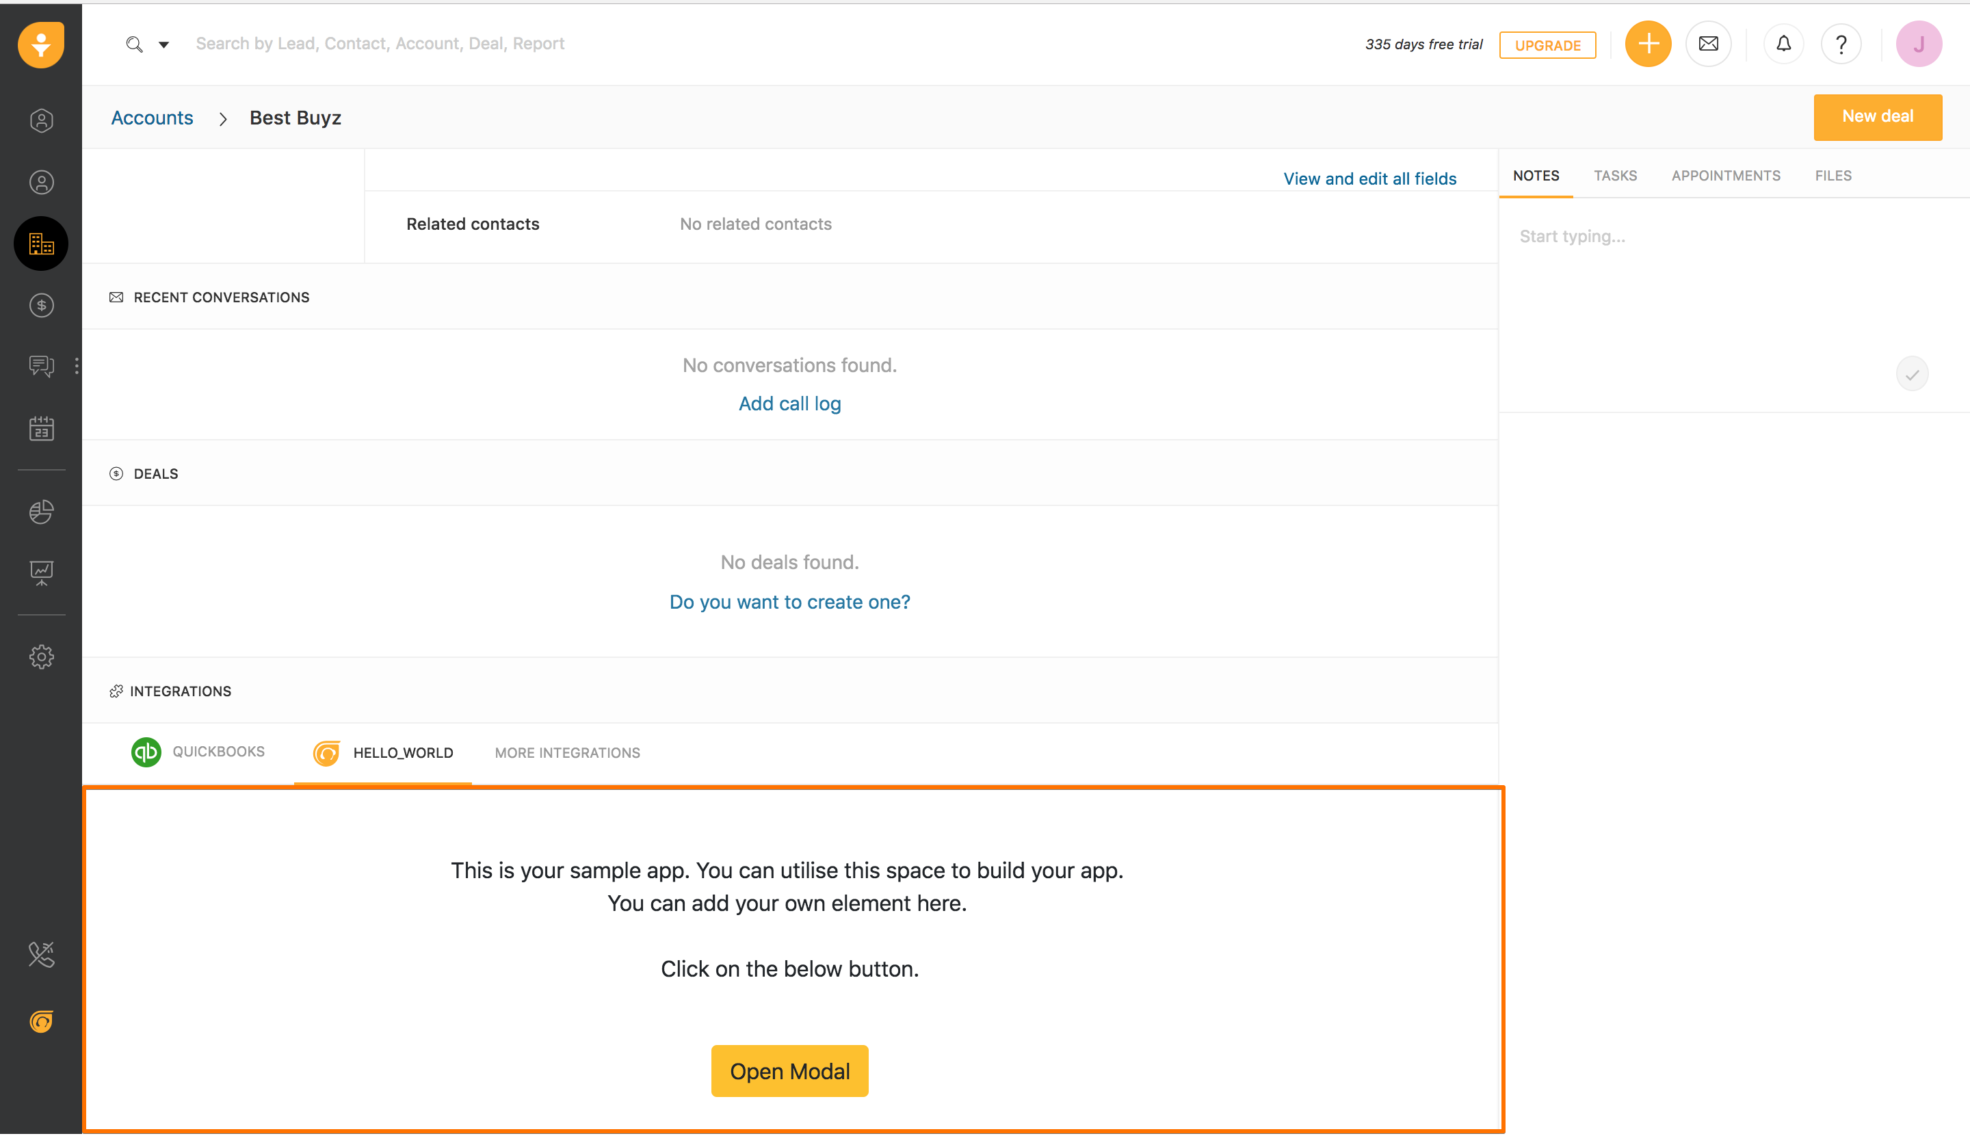Image resolution: width=1970 pixels, height=1136 pixels.
Task: Click the 335 days free trial text
Action: coord(1423,44)
